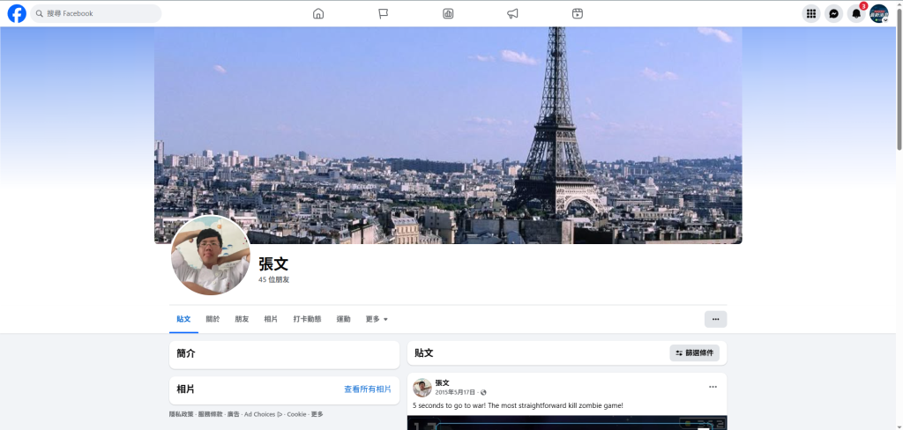Screen dimensions: 903x430
Task: Open the apps grid menu icon
Action: 810,13
